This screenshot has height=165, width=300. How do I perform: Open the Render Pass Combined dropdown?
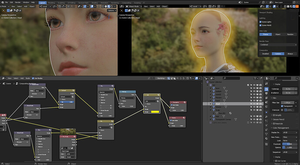click(x=278, y=45)
